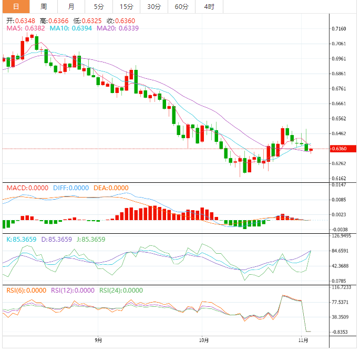Click the 0.6961 price axis label
Viewport: 360px width, 352px height.
[339, 58]
